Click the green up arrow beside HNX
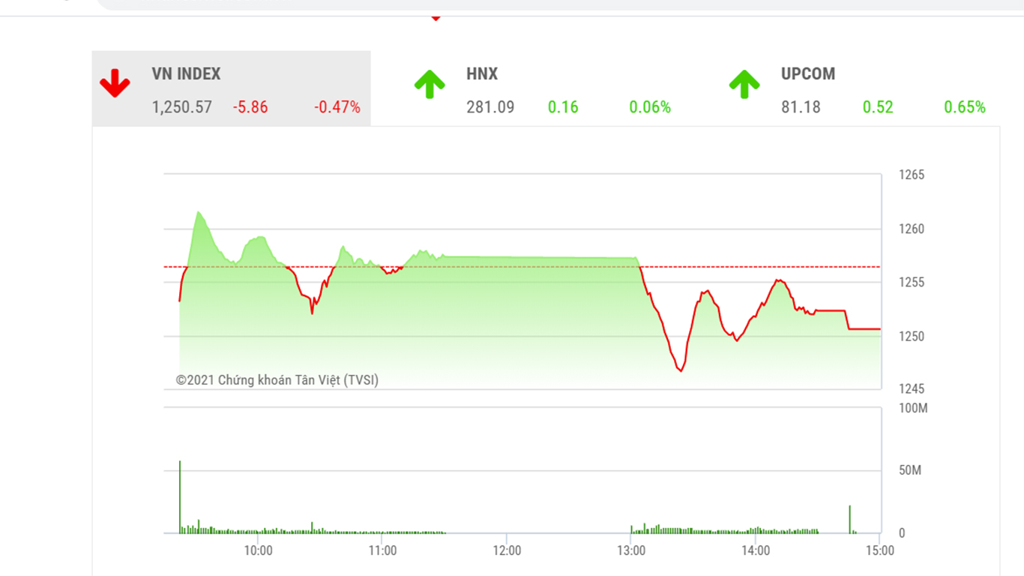The height and width of the screenshot is (576, 1024). pos(430,84)
